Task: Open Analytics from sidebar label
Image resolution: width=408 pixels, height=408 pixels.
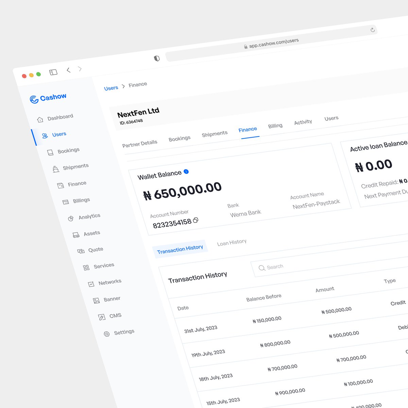Action: click(89, 216)
